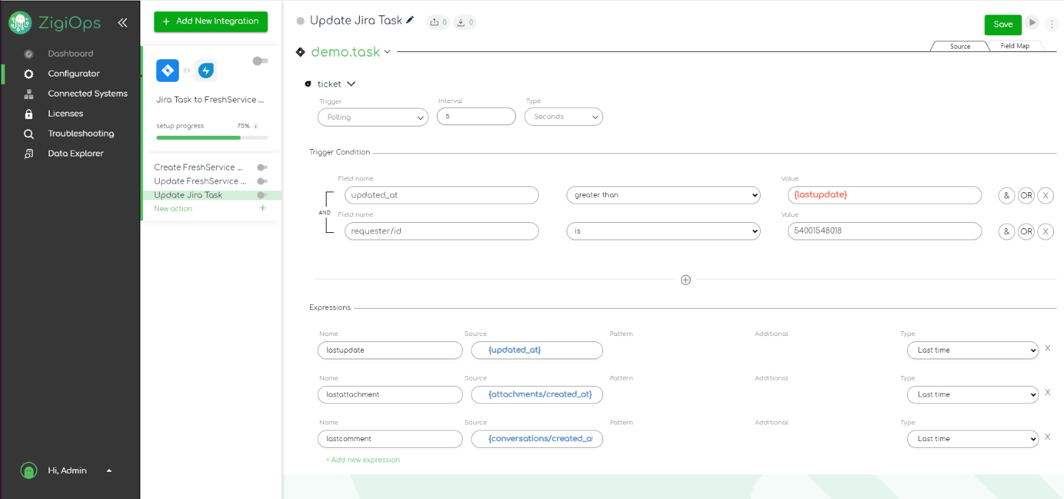
Task: Open Connected Systems in sidebar
Action: click(88, 94)
